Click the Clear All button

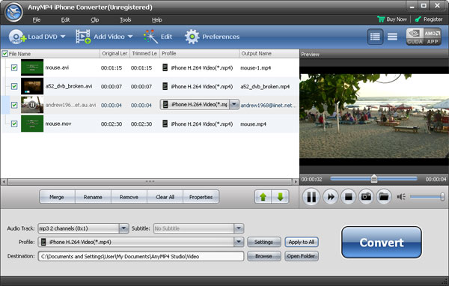click(165, 197)
